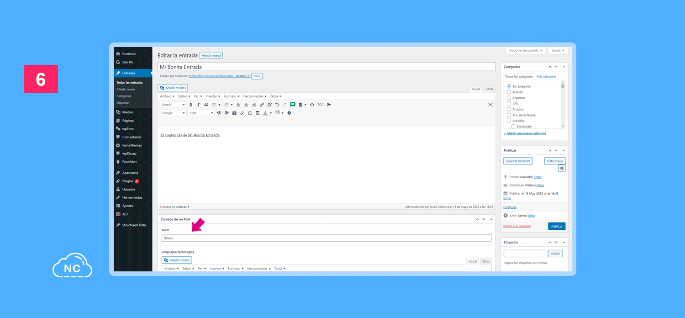Viewport: 685px width, 318px height.
Task: Click the insert link icon
Action: click(x=262, y=105)
